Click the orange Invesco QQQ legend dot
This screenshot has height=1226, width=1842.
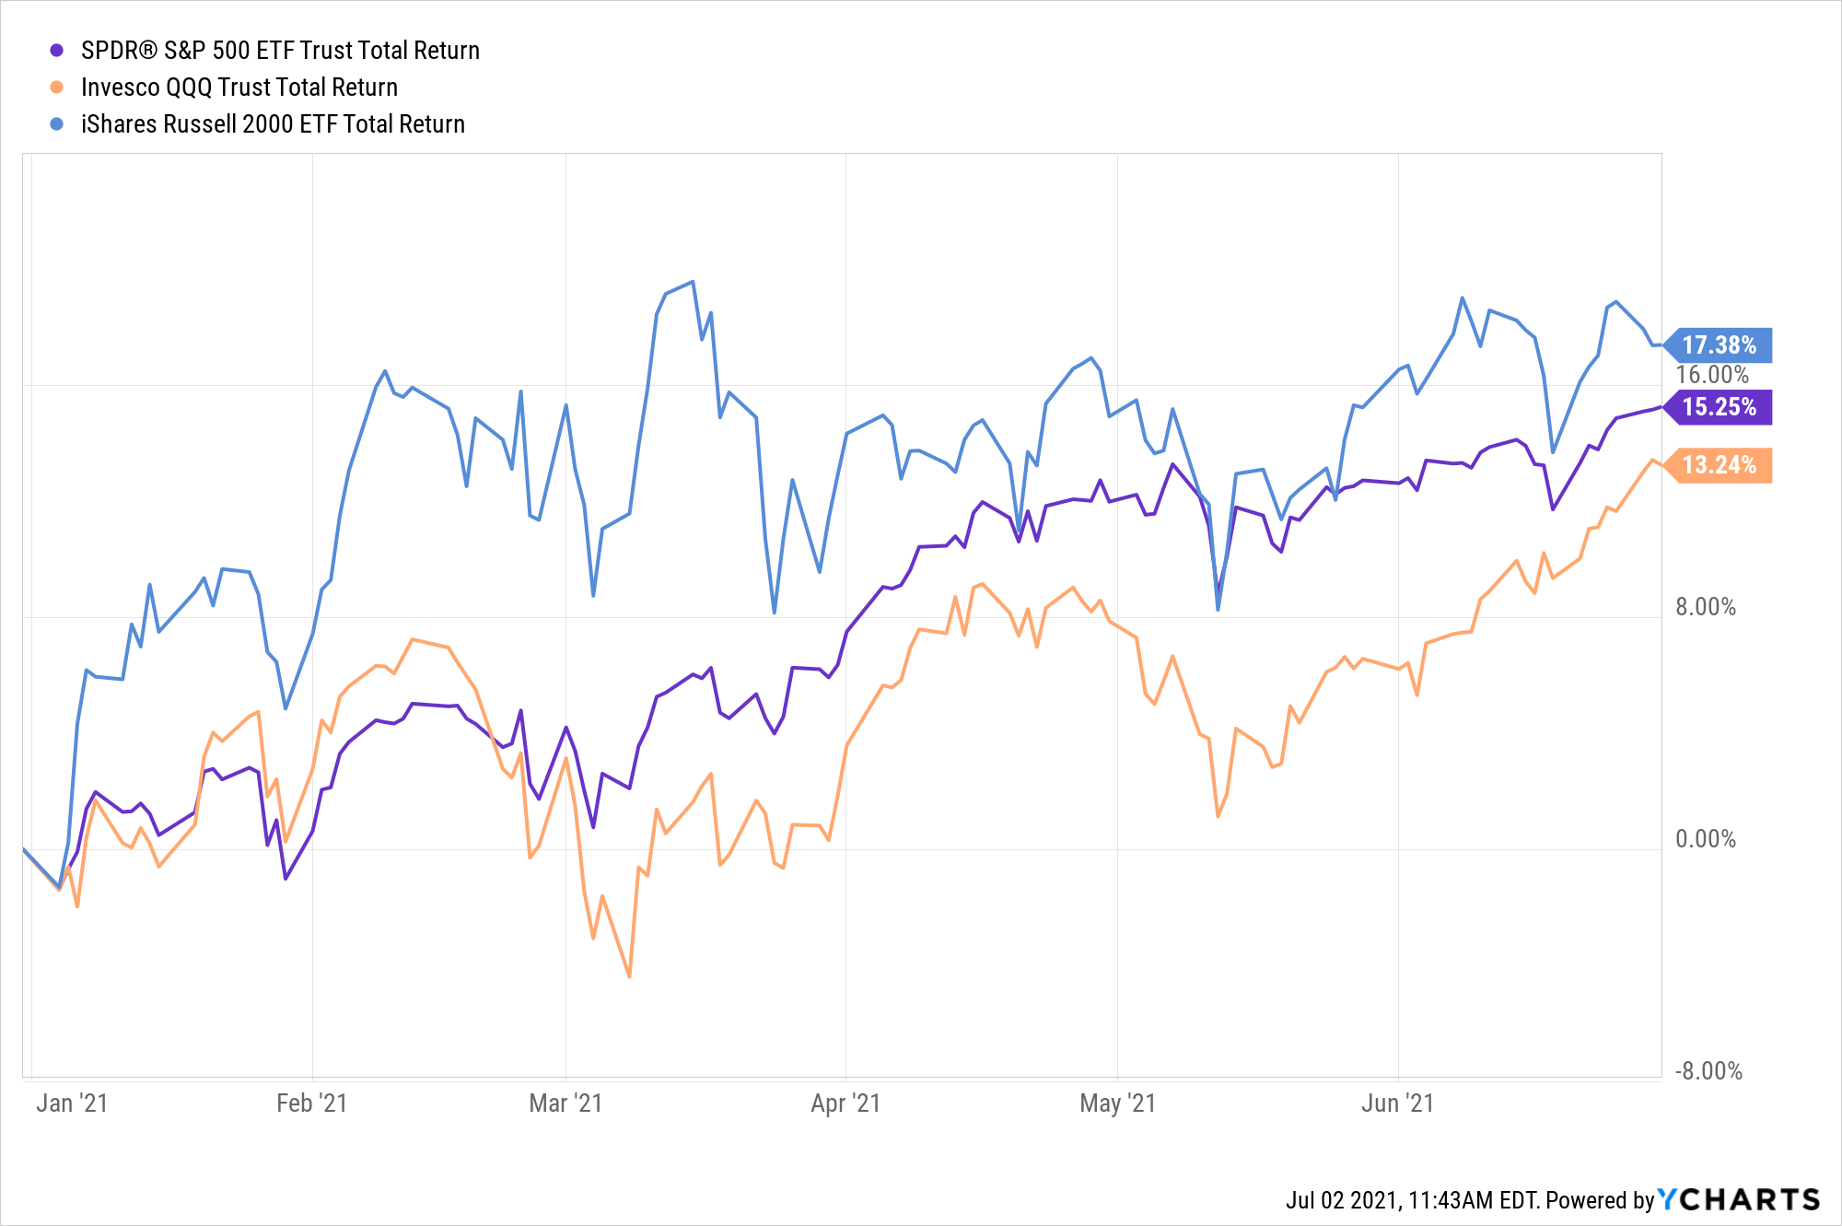point(57,88)
